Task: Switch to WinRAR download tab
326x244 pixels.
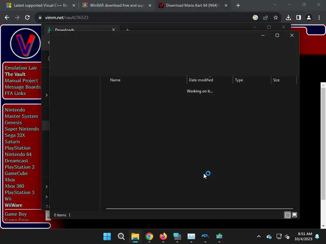Action: (x=117, y=5)
